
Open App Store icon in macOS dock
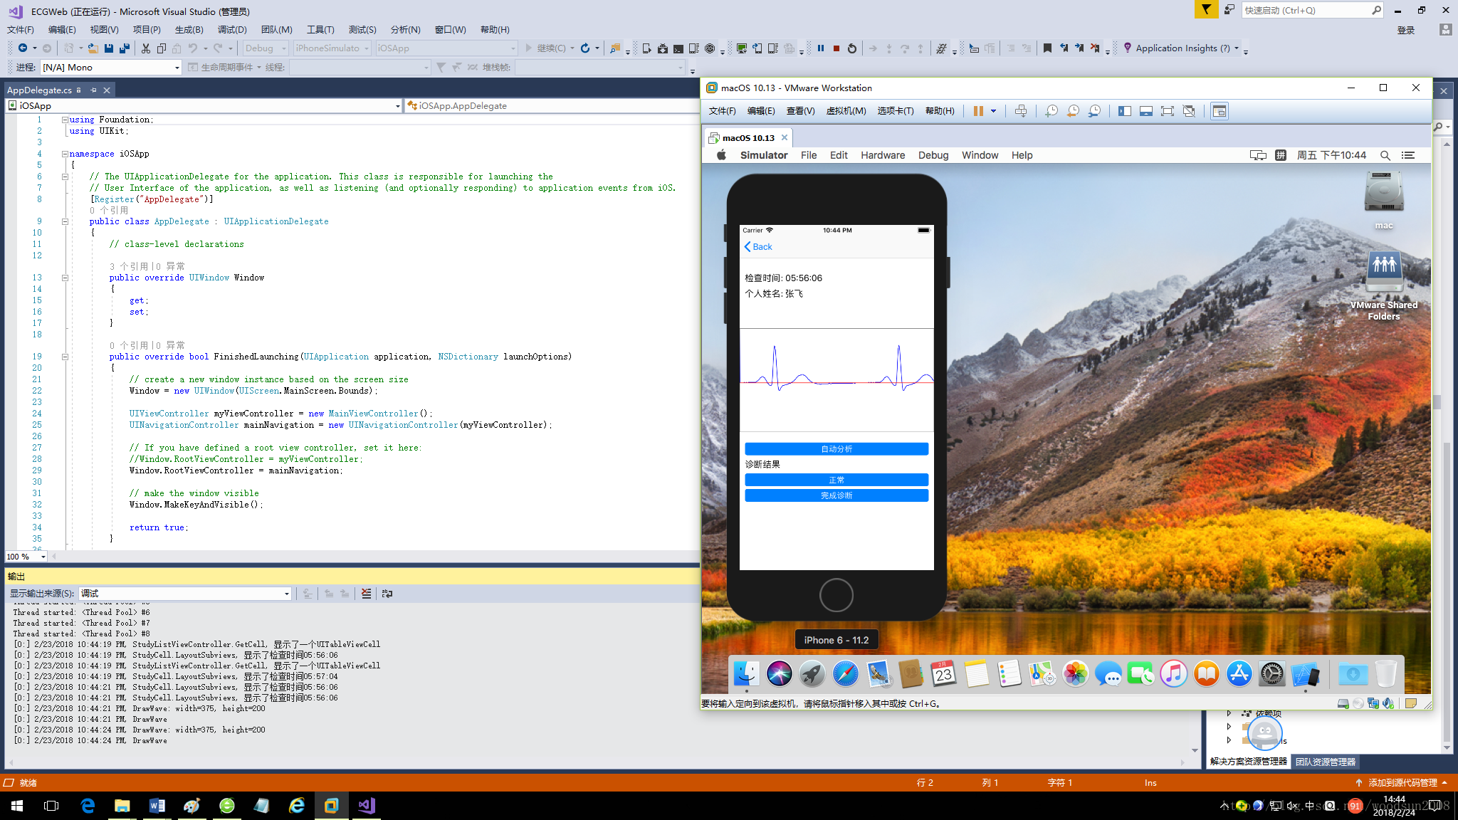tap(1239, 673)
